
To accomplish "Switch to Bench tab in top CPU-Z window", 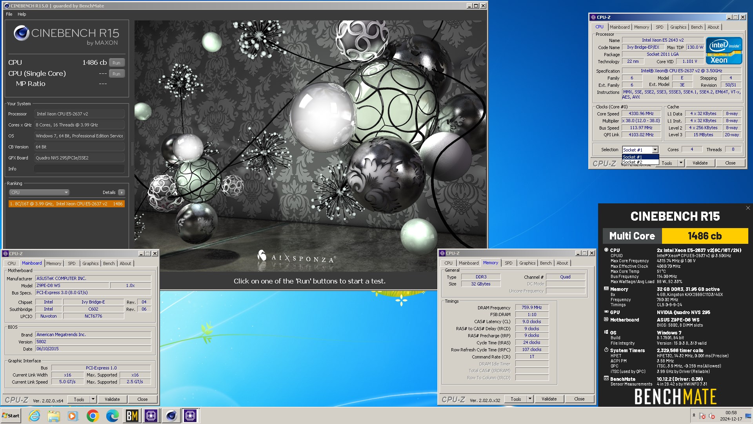I will (x=697, y=27).
